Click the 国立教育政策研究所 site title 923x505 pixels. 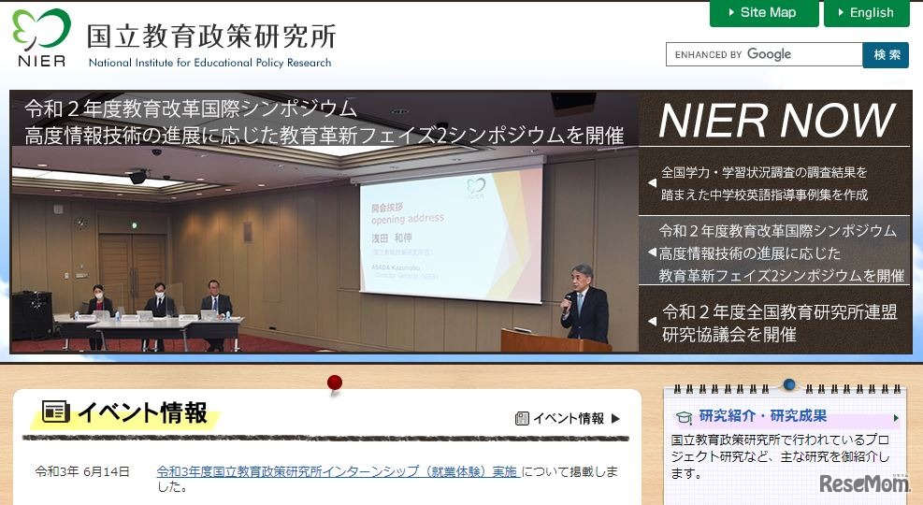[211, 36]
